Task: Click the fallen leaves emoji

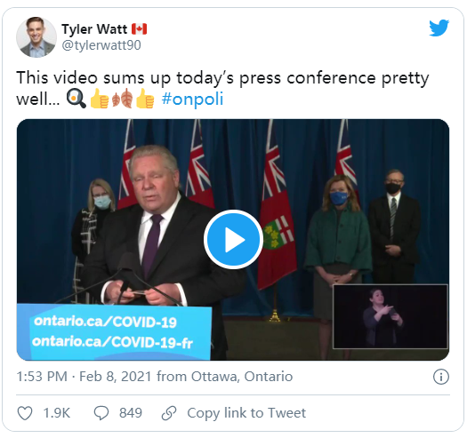Action: [123, 99]
